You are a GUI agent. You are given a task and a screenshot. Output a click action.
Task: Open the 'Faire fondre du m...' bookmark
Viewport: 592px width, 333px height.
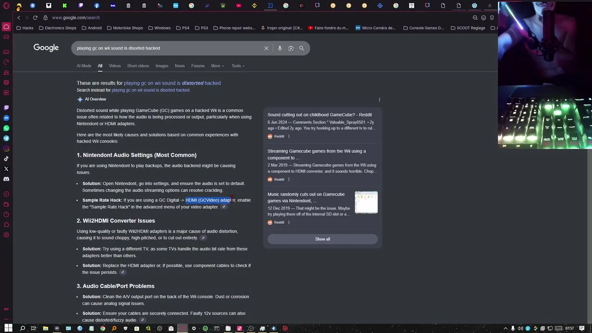[x=328, y=28]
